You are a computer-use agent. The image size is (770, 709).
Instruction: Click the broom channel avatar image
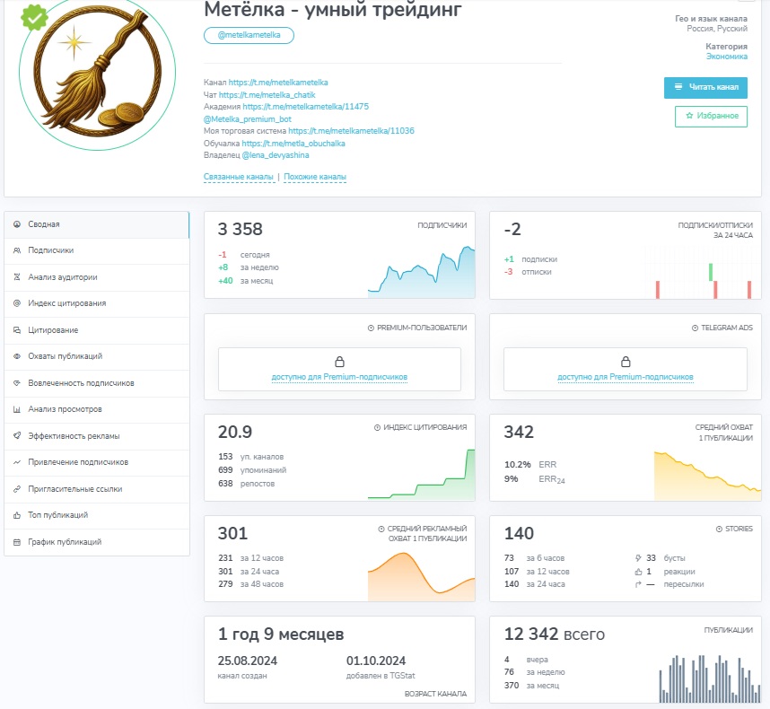pyautogui.click(x=97, y=73)
